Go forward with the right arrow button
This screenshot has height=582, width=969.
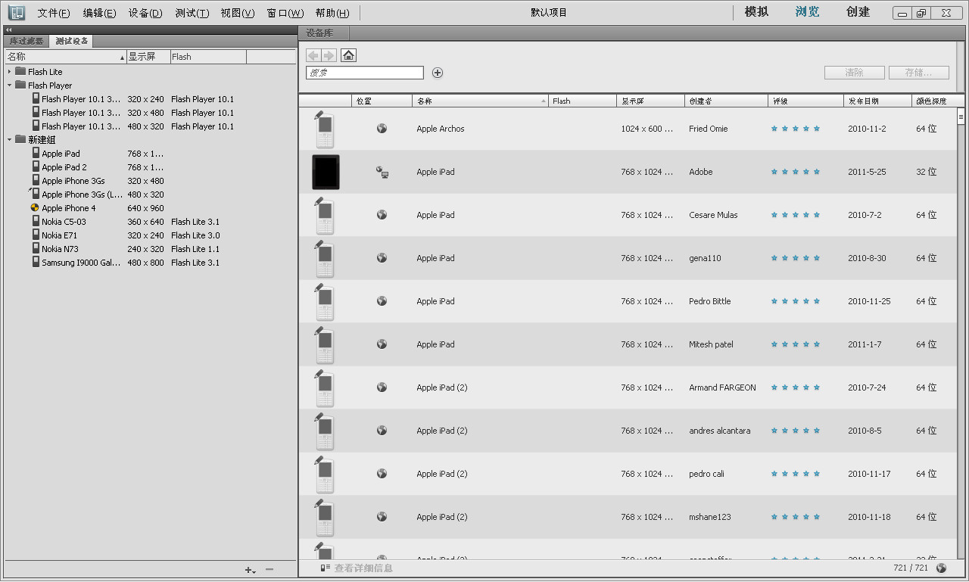(x=329, y=55)
